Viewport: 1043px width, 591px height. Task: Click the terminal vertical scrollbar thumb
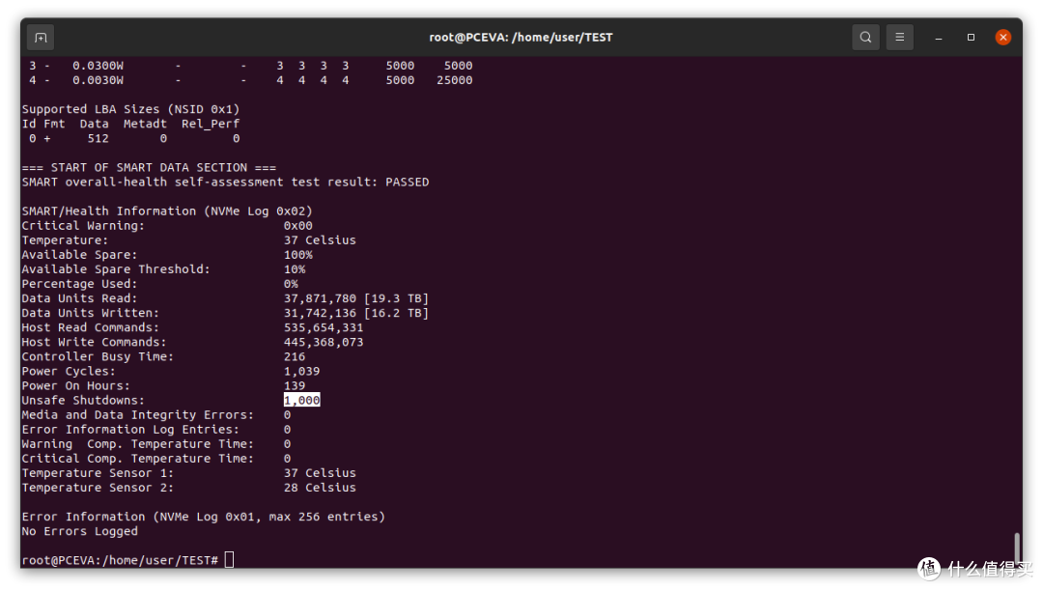1016,549
